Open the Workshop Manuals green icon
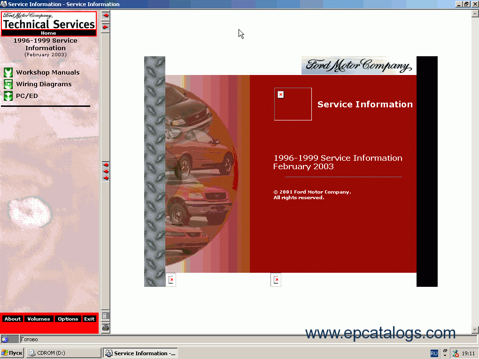 [x=8, y=72]
